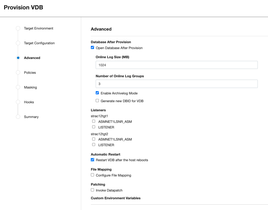Screen dimensions: 268x210
Task: Enable Generate new DBID for VDB
Action: pos(97,101)
